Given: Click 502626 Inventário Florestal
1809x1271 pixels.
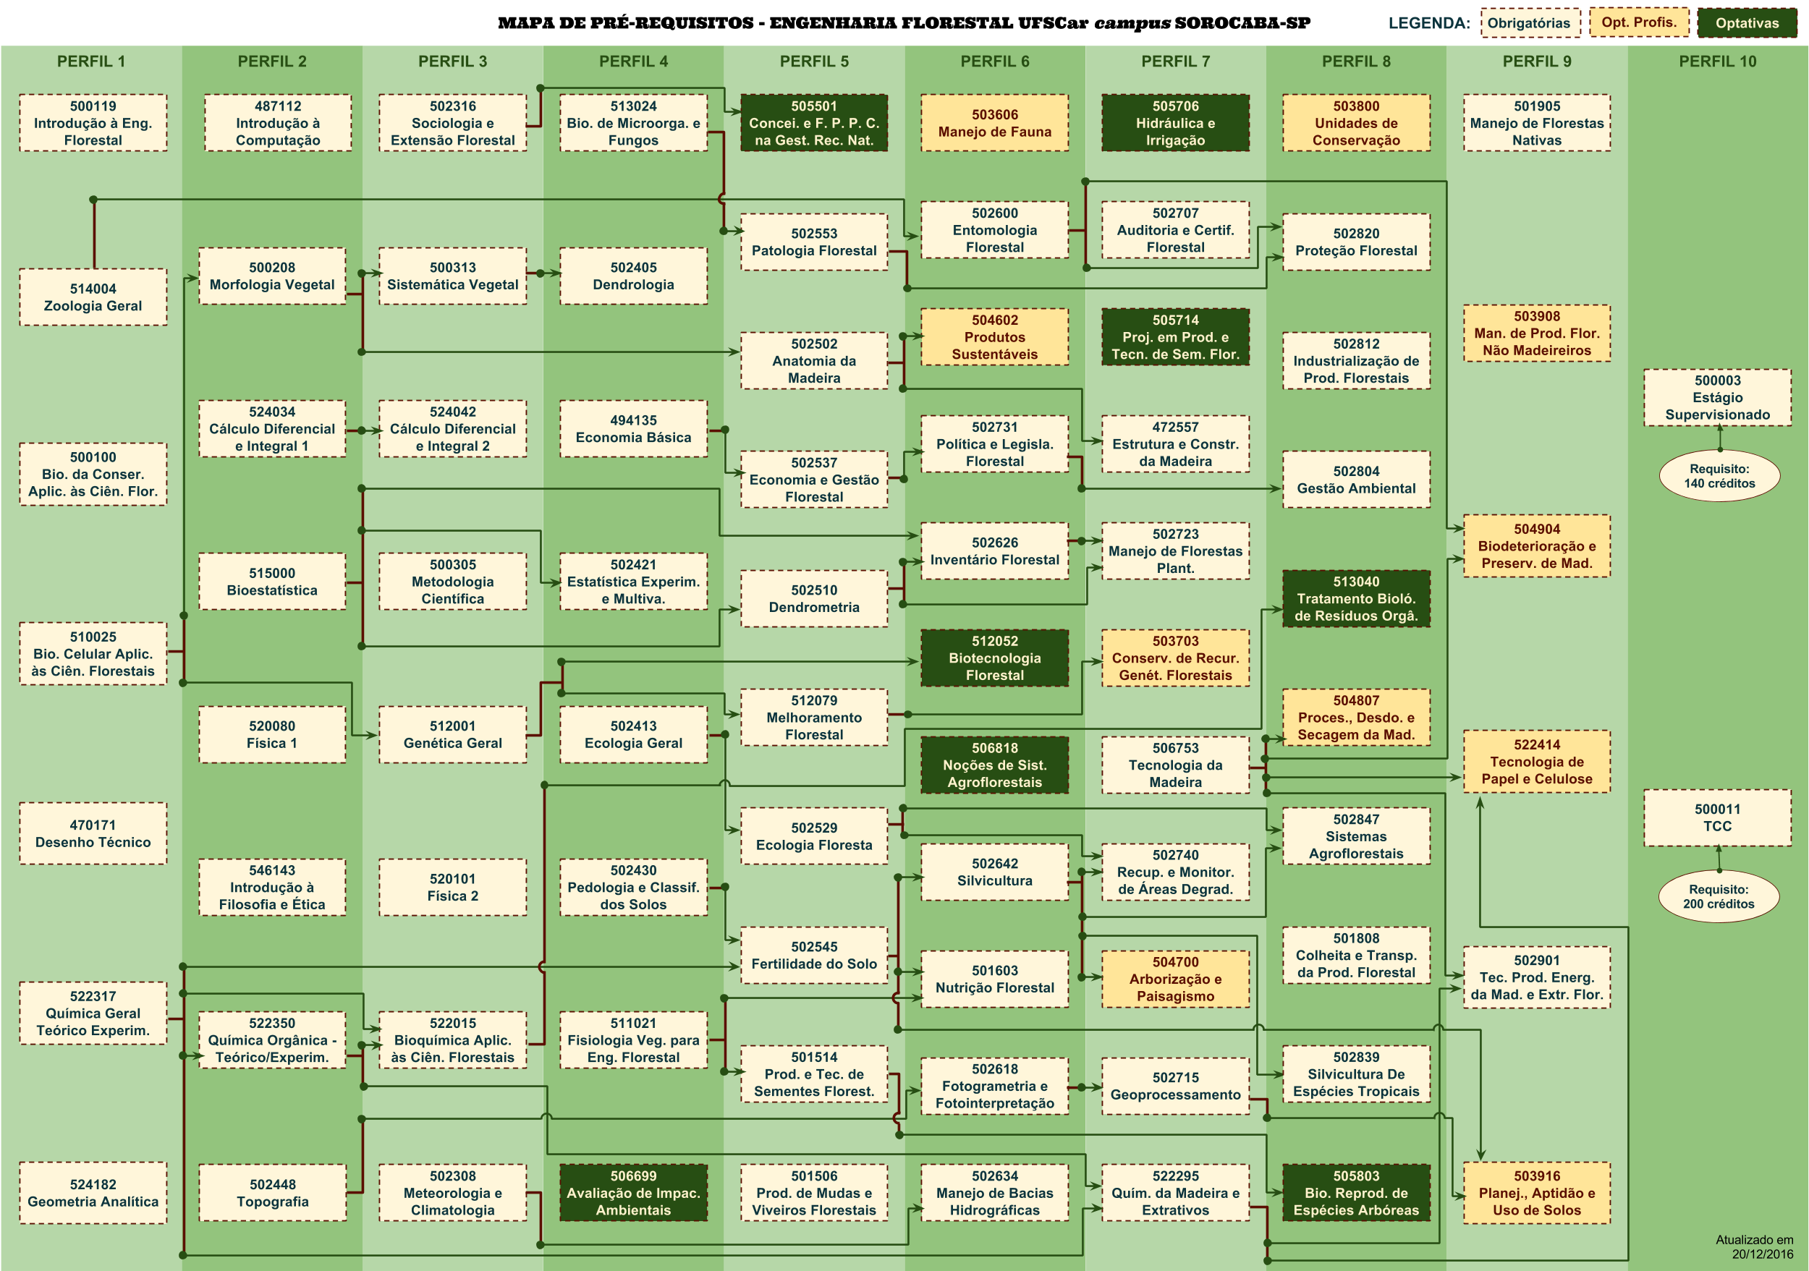Looking at the screenshot, I should tap(995, 551).
